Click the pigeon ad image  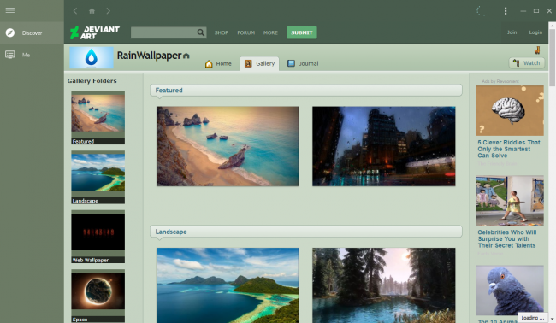510,291
